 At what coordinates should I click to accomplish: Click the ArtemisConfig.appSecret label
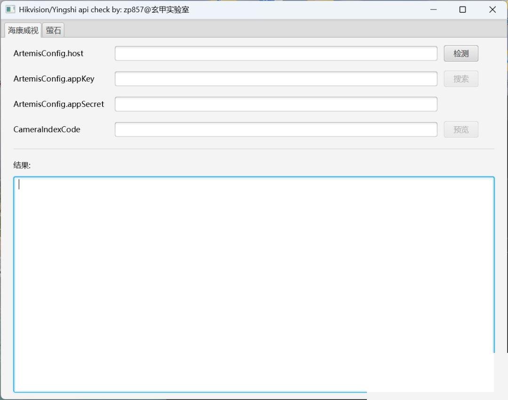(59, 104)
